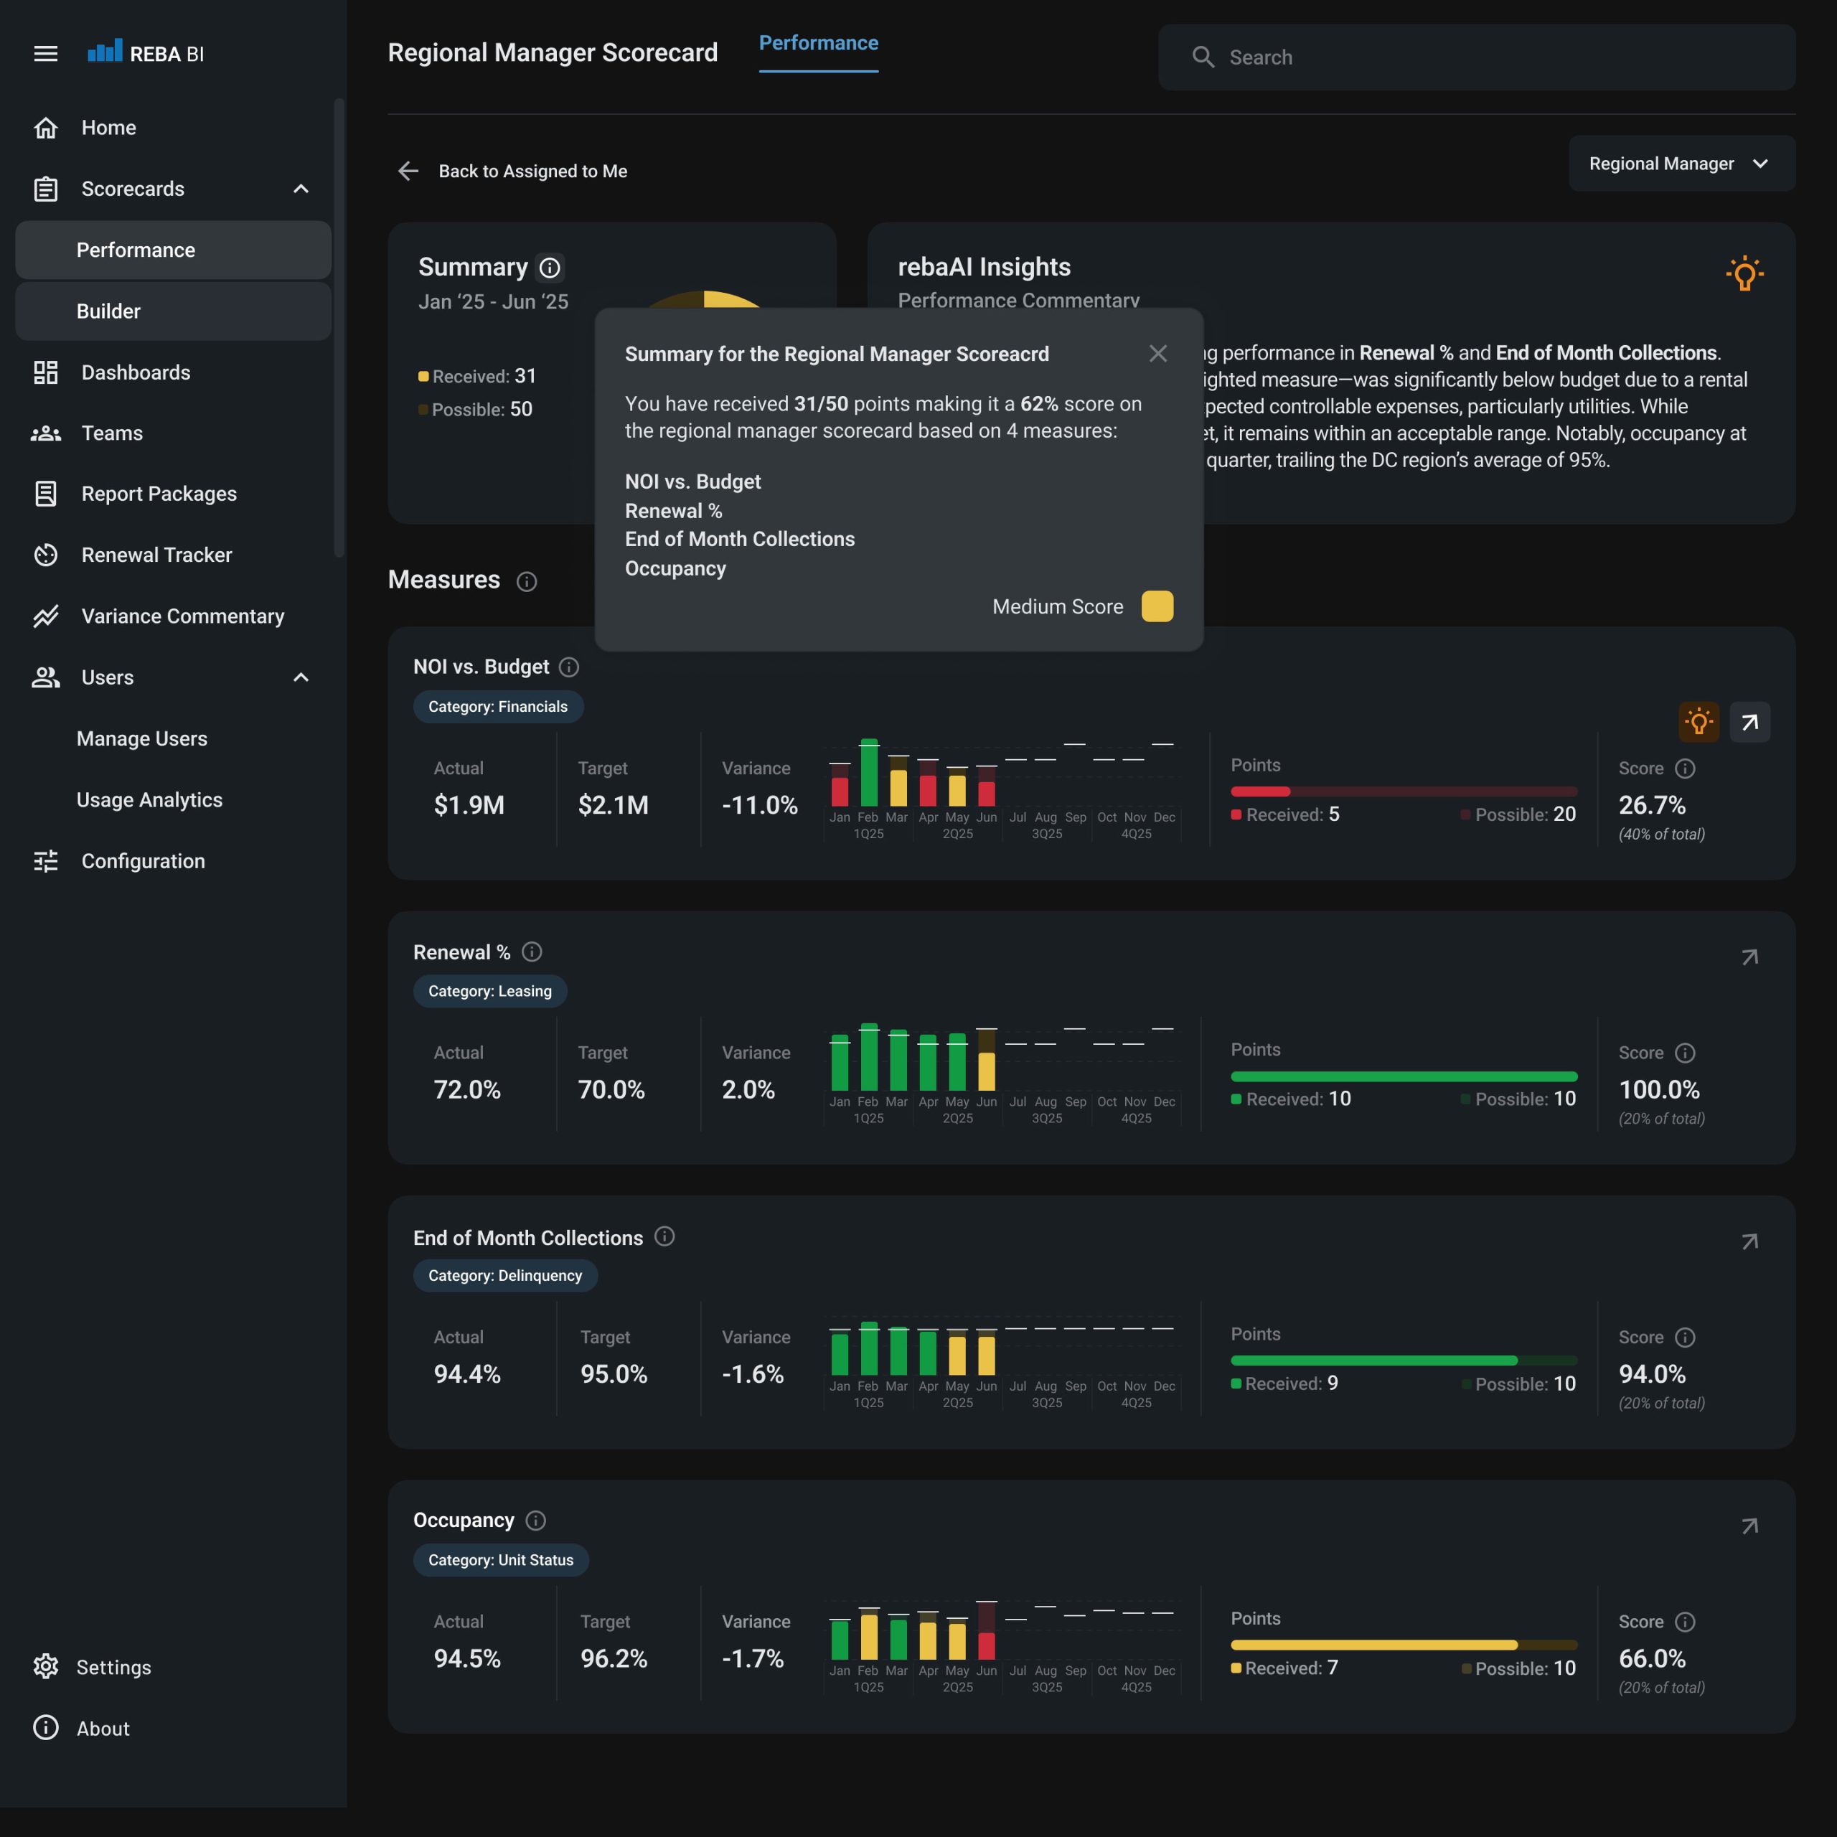Click the Occupancy Score info icon
The width and height of the screenshot is (1837, 1837).
click(1685, 1621)
